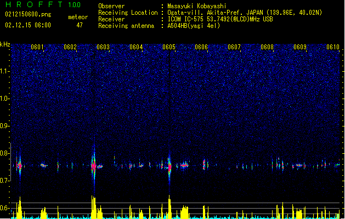Click the 0610 time marker

pos(333,47)
